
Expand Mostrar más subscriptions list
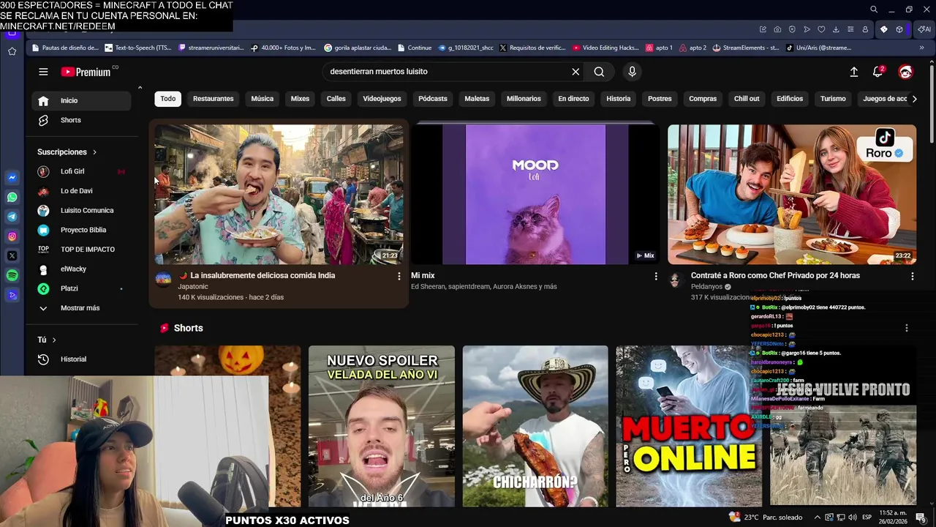coord(80,308)
